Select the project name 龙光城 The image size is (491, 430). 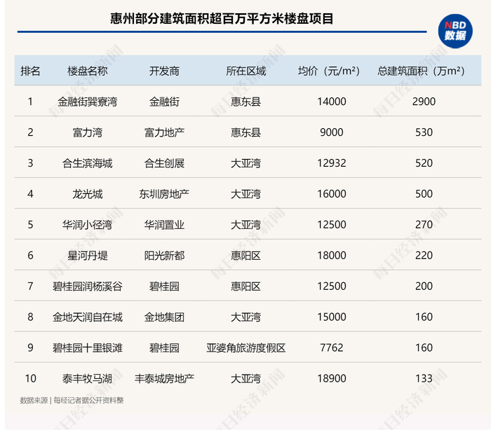tap(88, 194)
